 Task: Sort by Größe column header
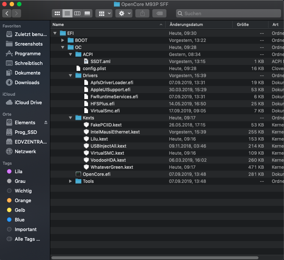coord(243,24)
